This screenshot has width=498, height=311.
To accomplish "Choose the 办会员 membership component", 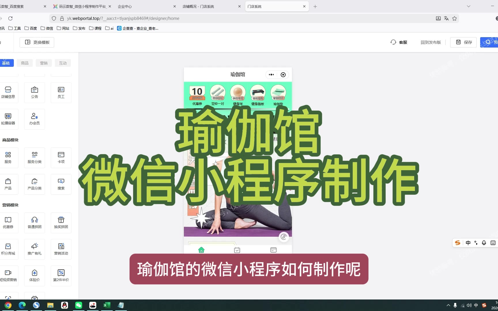I will click(35, 119).
